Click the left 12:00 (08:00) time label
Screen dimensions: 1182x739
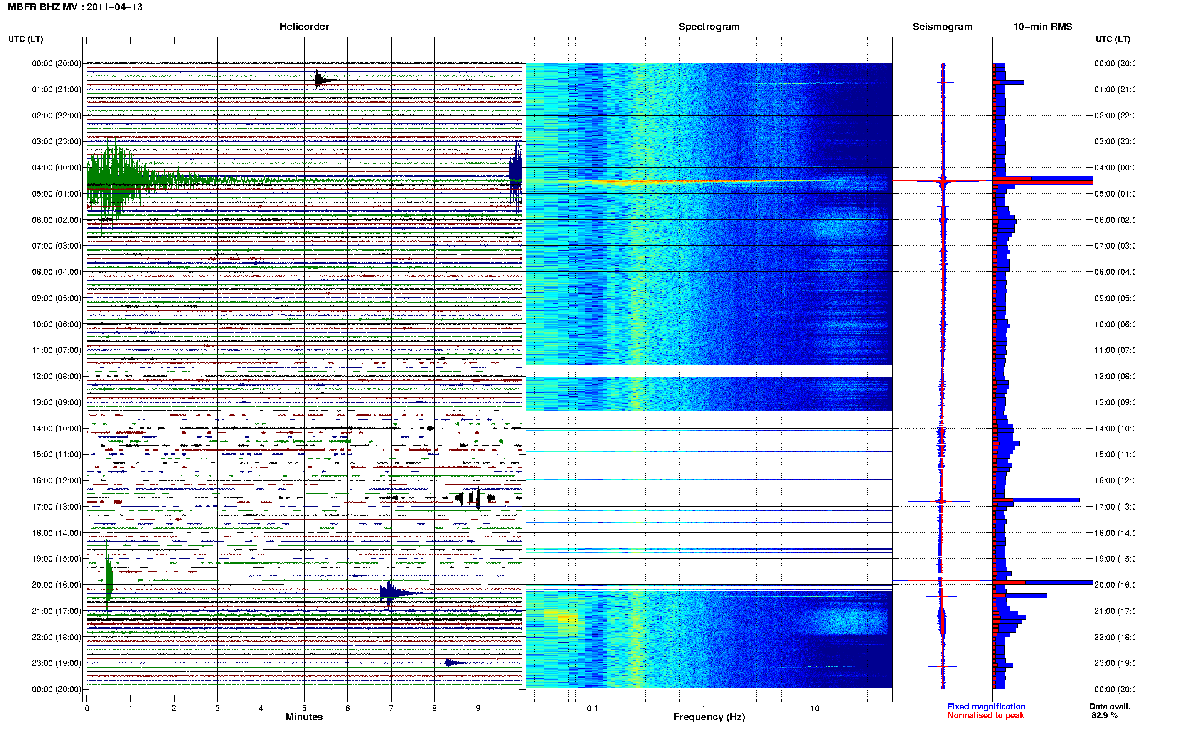point(56,376)
